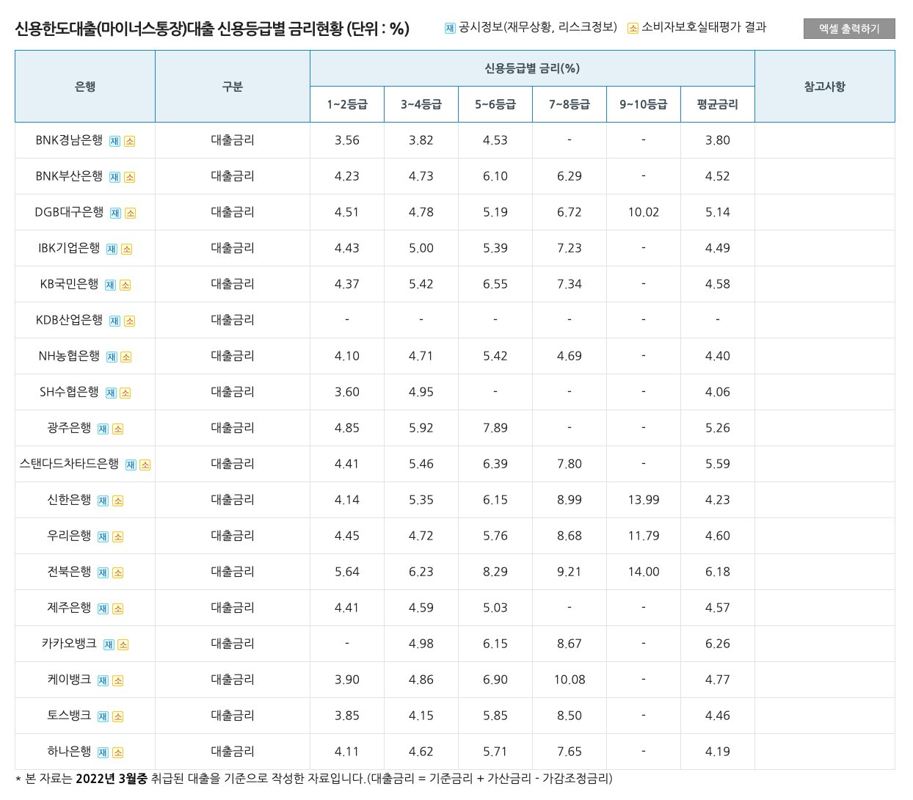913x800 pixels.
Task: Select the 구분 column header
Action: click(233, 87)
